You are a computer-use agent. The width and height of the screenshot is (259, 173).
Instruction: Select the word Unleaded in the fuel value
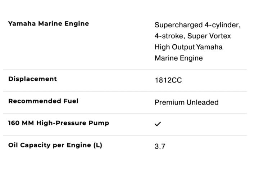coord(203,102)
